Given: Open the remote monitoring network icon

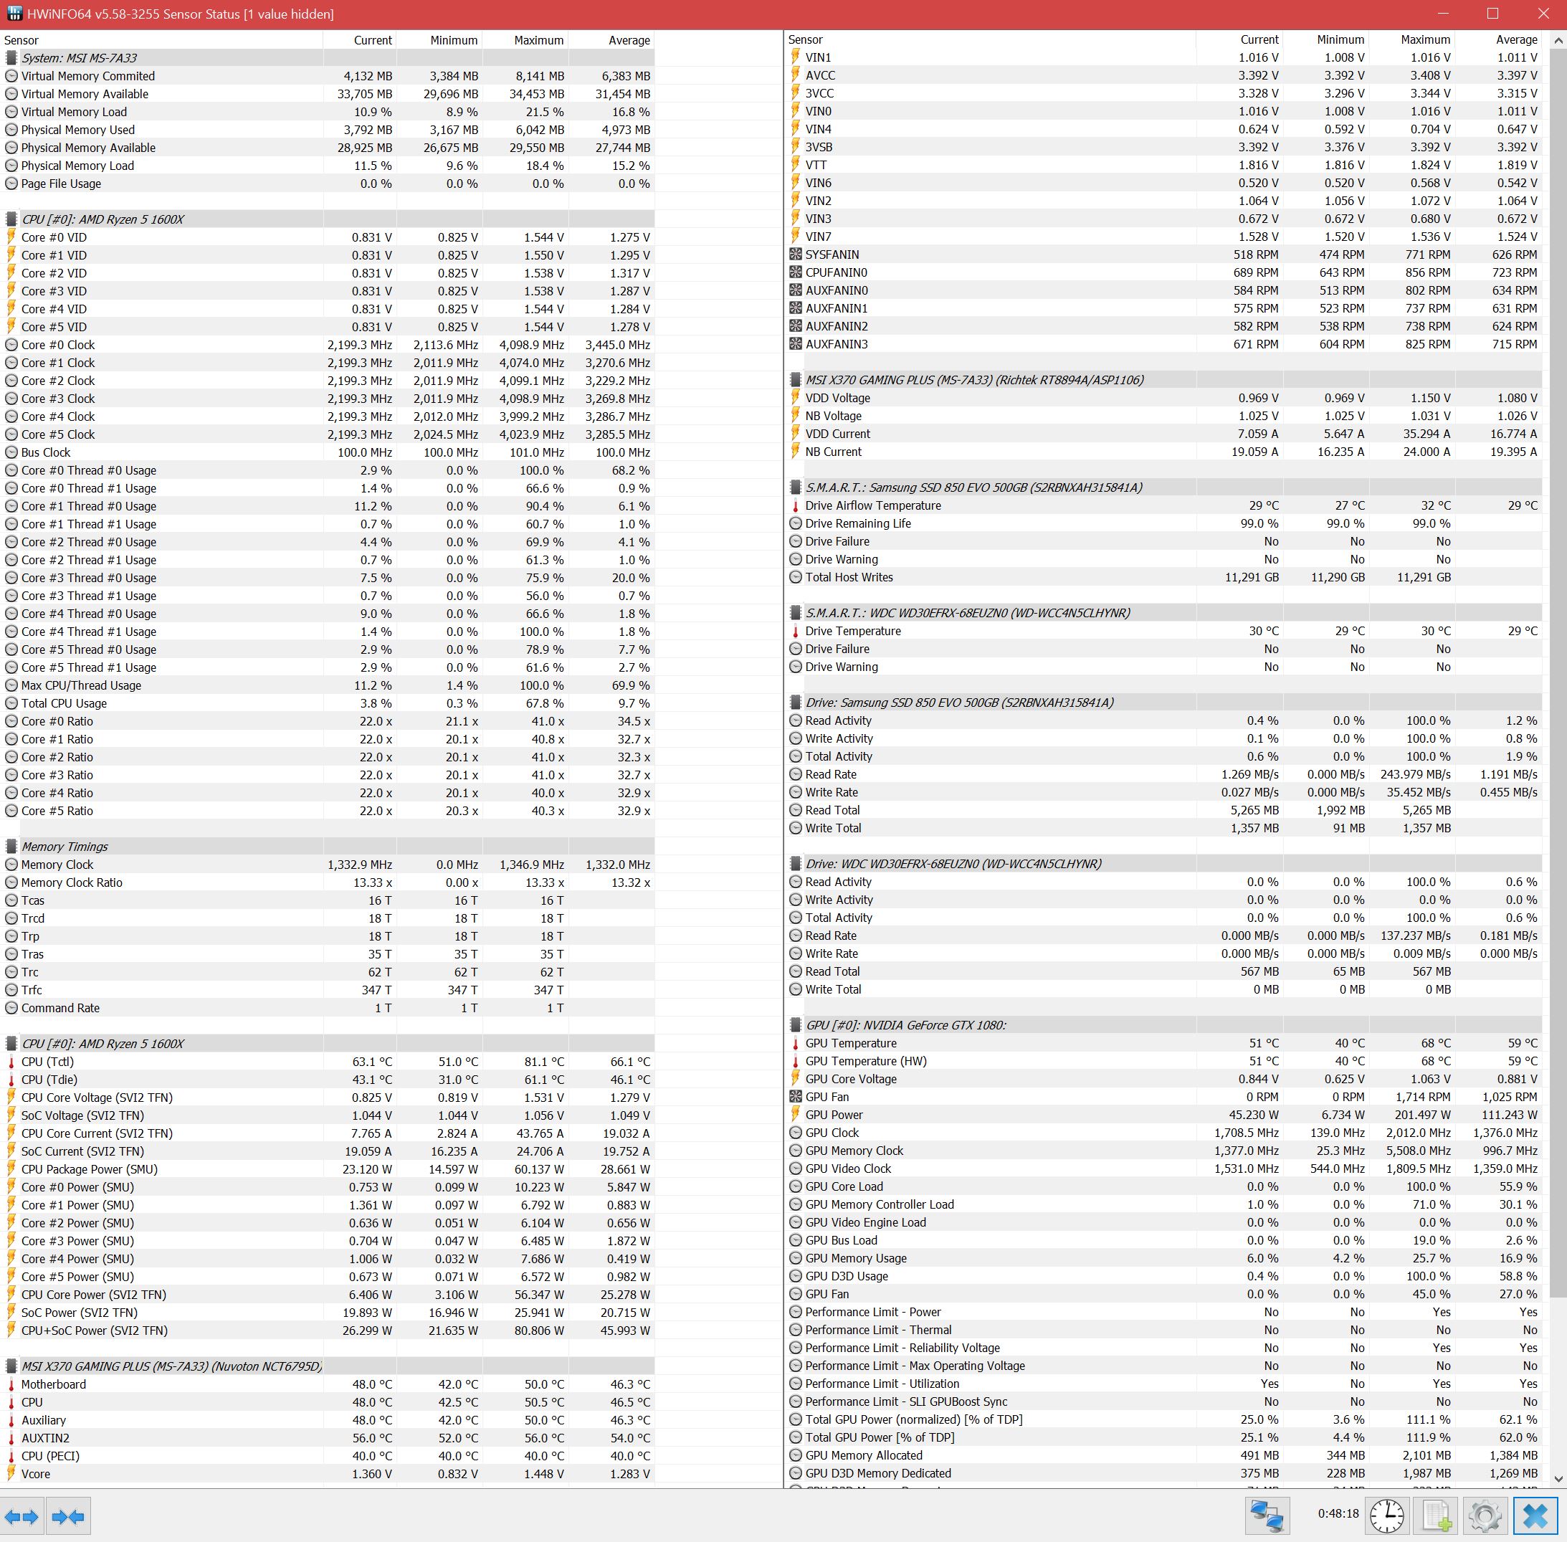Looking at the screenshot, I should (x=1267, y=1516).
